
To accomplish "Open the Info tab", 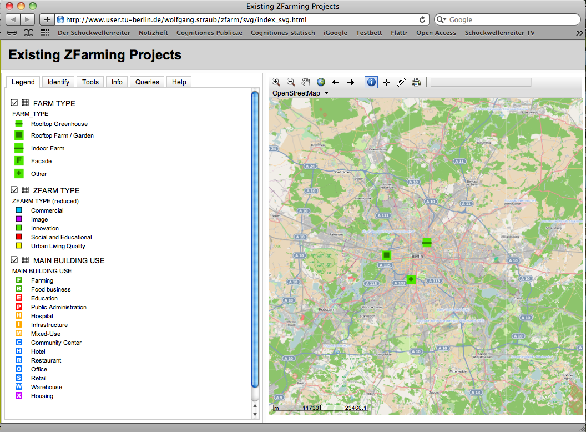I will (x=117, y=82).
